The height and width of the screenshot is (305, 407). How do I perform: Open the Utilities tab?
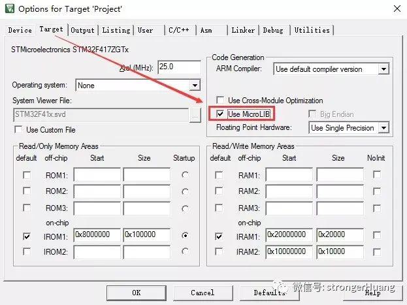312,30
